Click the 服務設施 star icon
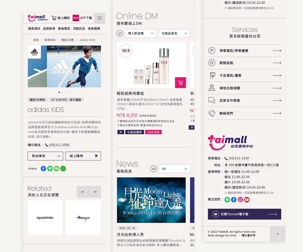 pyautogui.click(x=212, y=63)
